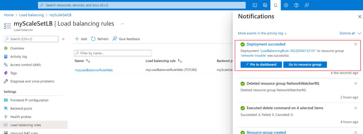This screenshot has width=363, height=134.
Task: Click the Executed delete command notification title
Action: tap(285, 108)
